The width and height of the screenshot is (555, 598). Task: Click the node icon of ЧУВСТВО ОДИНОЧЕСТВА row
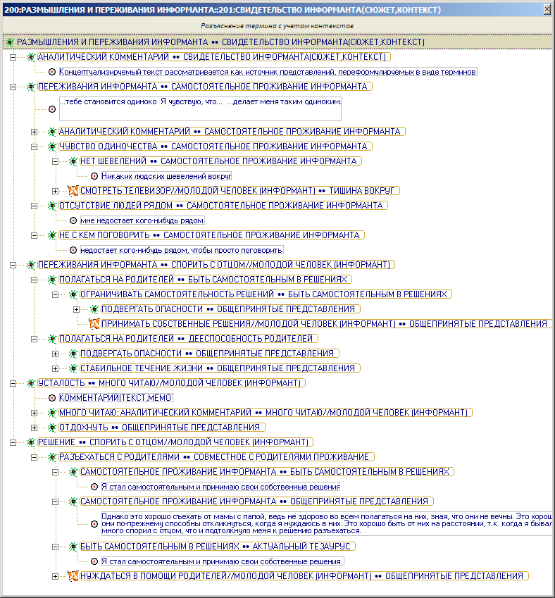coord(52,147)
